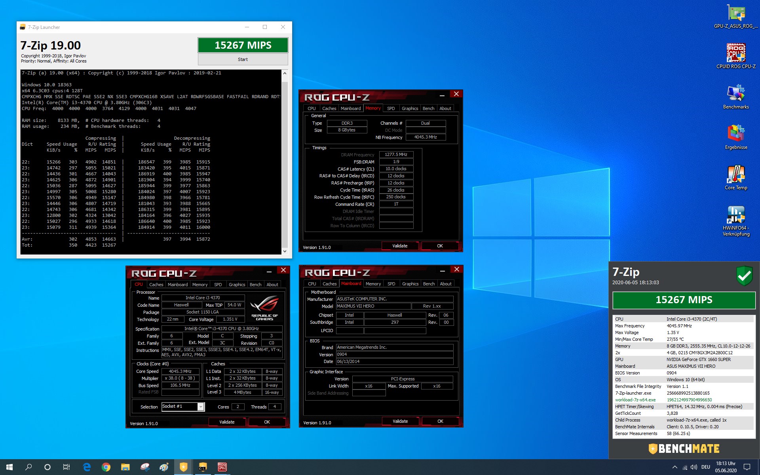This screenshot has height=475, width=760.
Task: Open network tray icon
Action: click(684, 467)
